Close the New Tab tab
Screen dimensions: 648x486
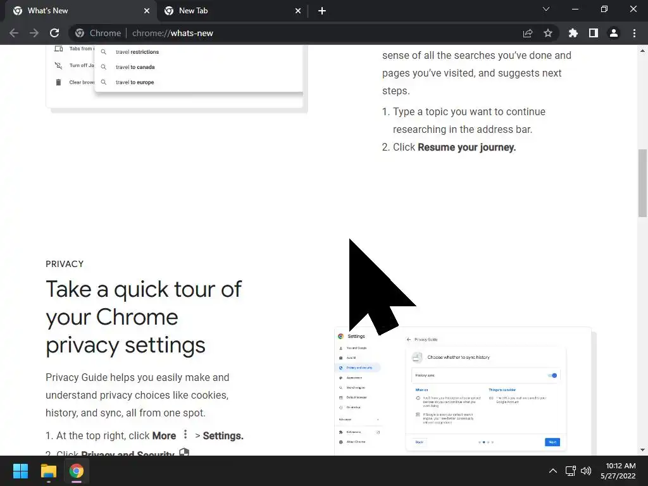pos(298,11)
